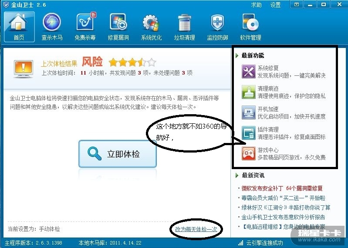Open news 毒霸会员大减价 买二送一

tap(283, 198)
